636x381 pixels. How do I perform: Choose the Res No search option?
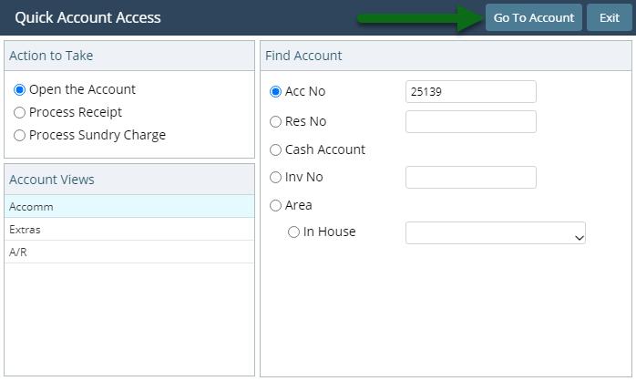[x=275, y=122]
